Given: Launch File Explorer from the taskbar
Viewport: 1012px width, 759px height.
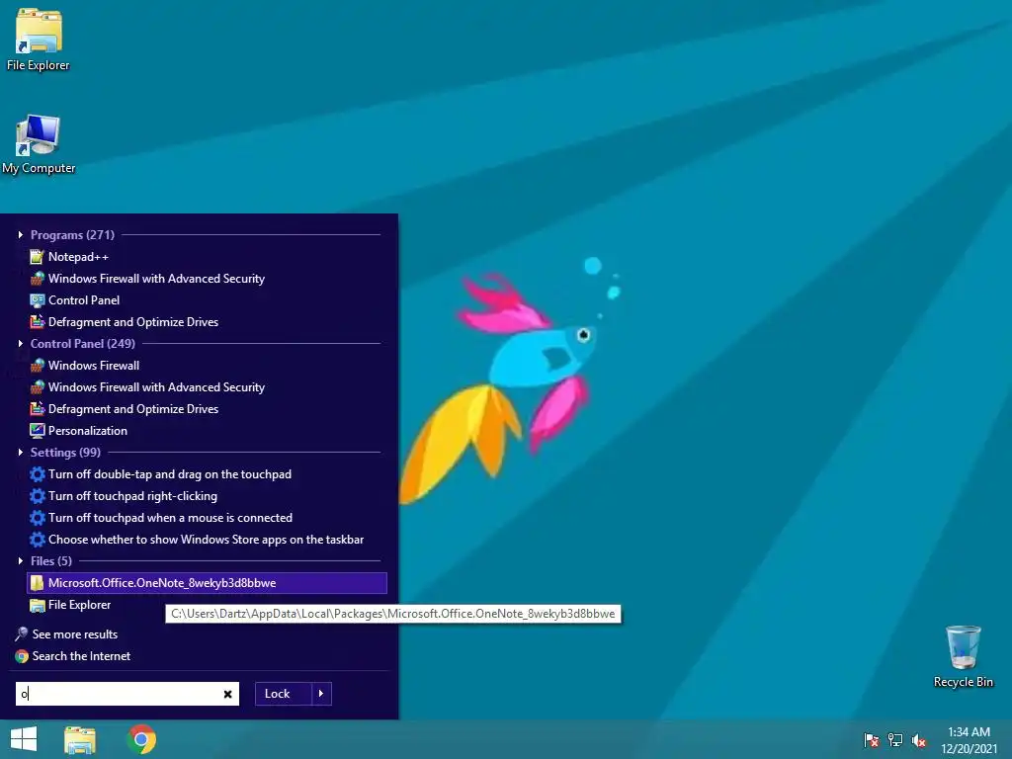Looking at the screenshot, I should pos(80,739).
